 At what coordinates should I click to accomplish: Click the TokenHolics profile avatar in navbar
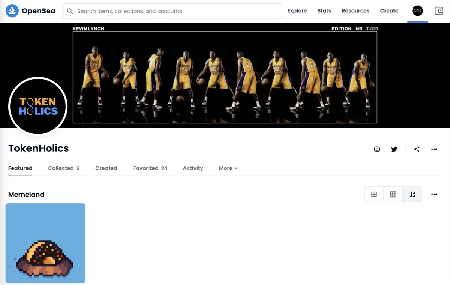pos(417,11)
